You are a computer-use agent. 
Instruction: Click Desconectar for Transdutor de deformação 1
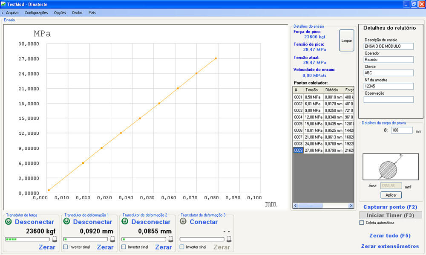coord(92,222)
